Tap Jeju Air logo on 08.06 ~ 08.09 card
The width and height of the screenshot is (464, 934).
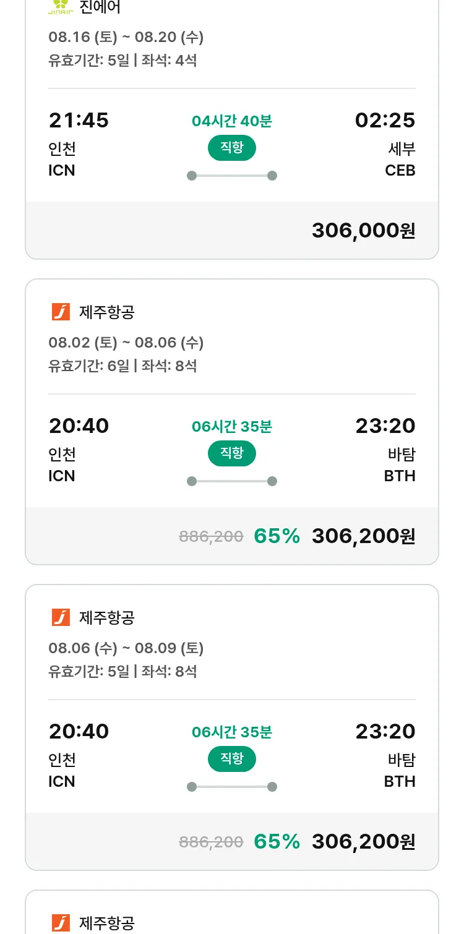[61, 617]
